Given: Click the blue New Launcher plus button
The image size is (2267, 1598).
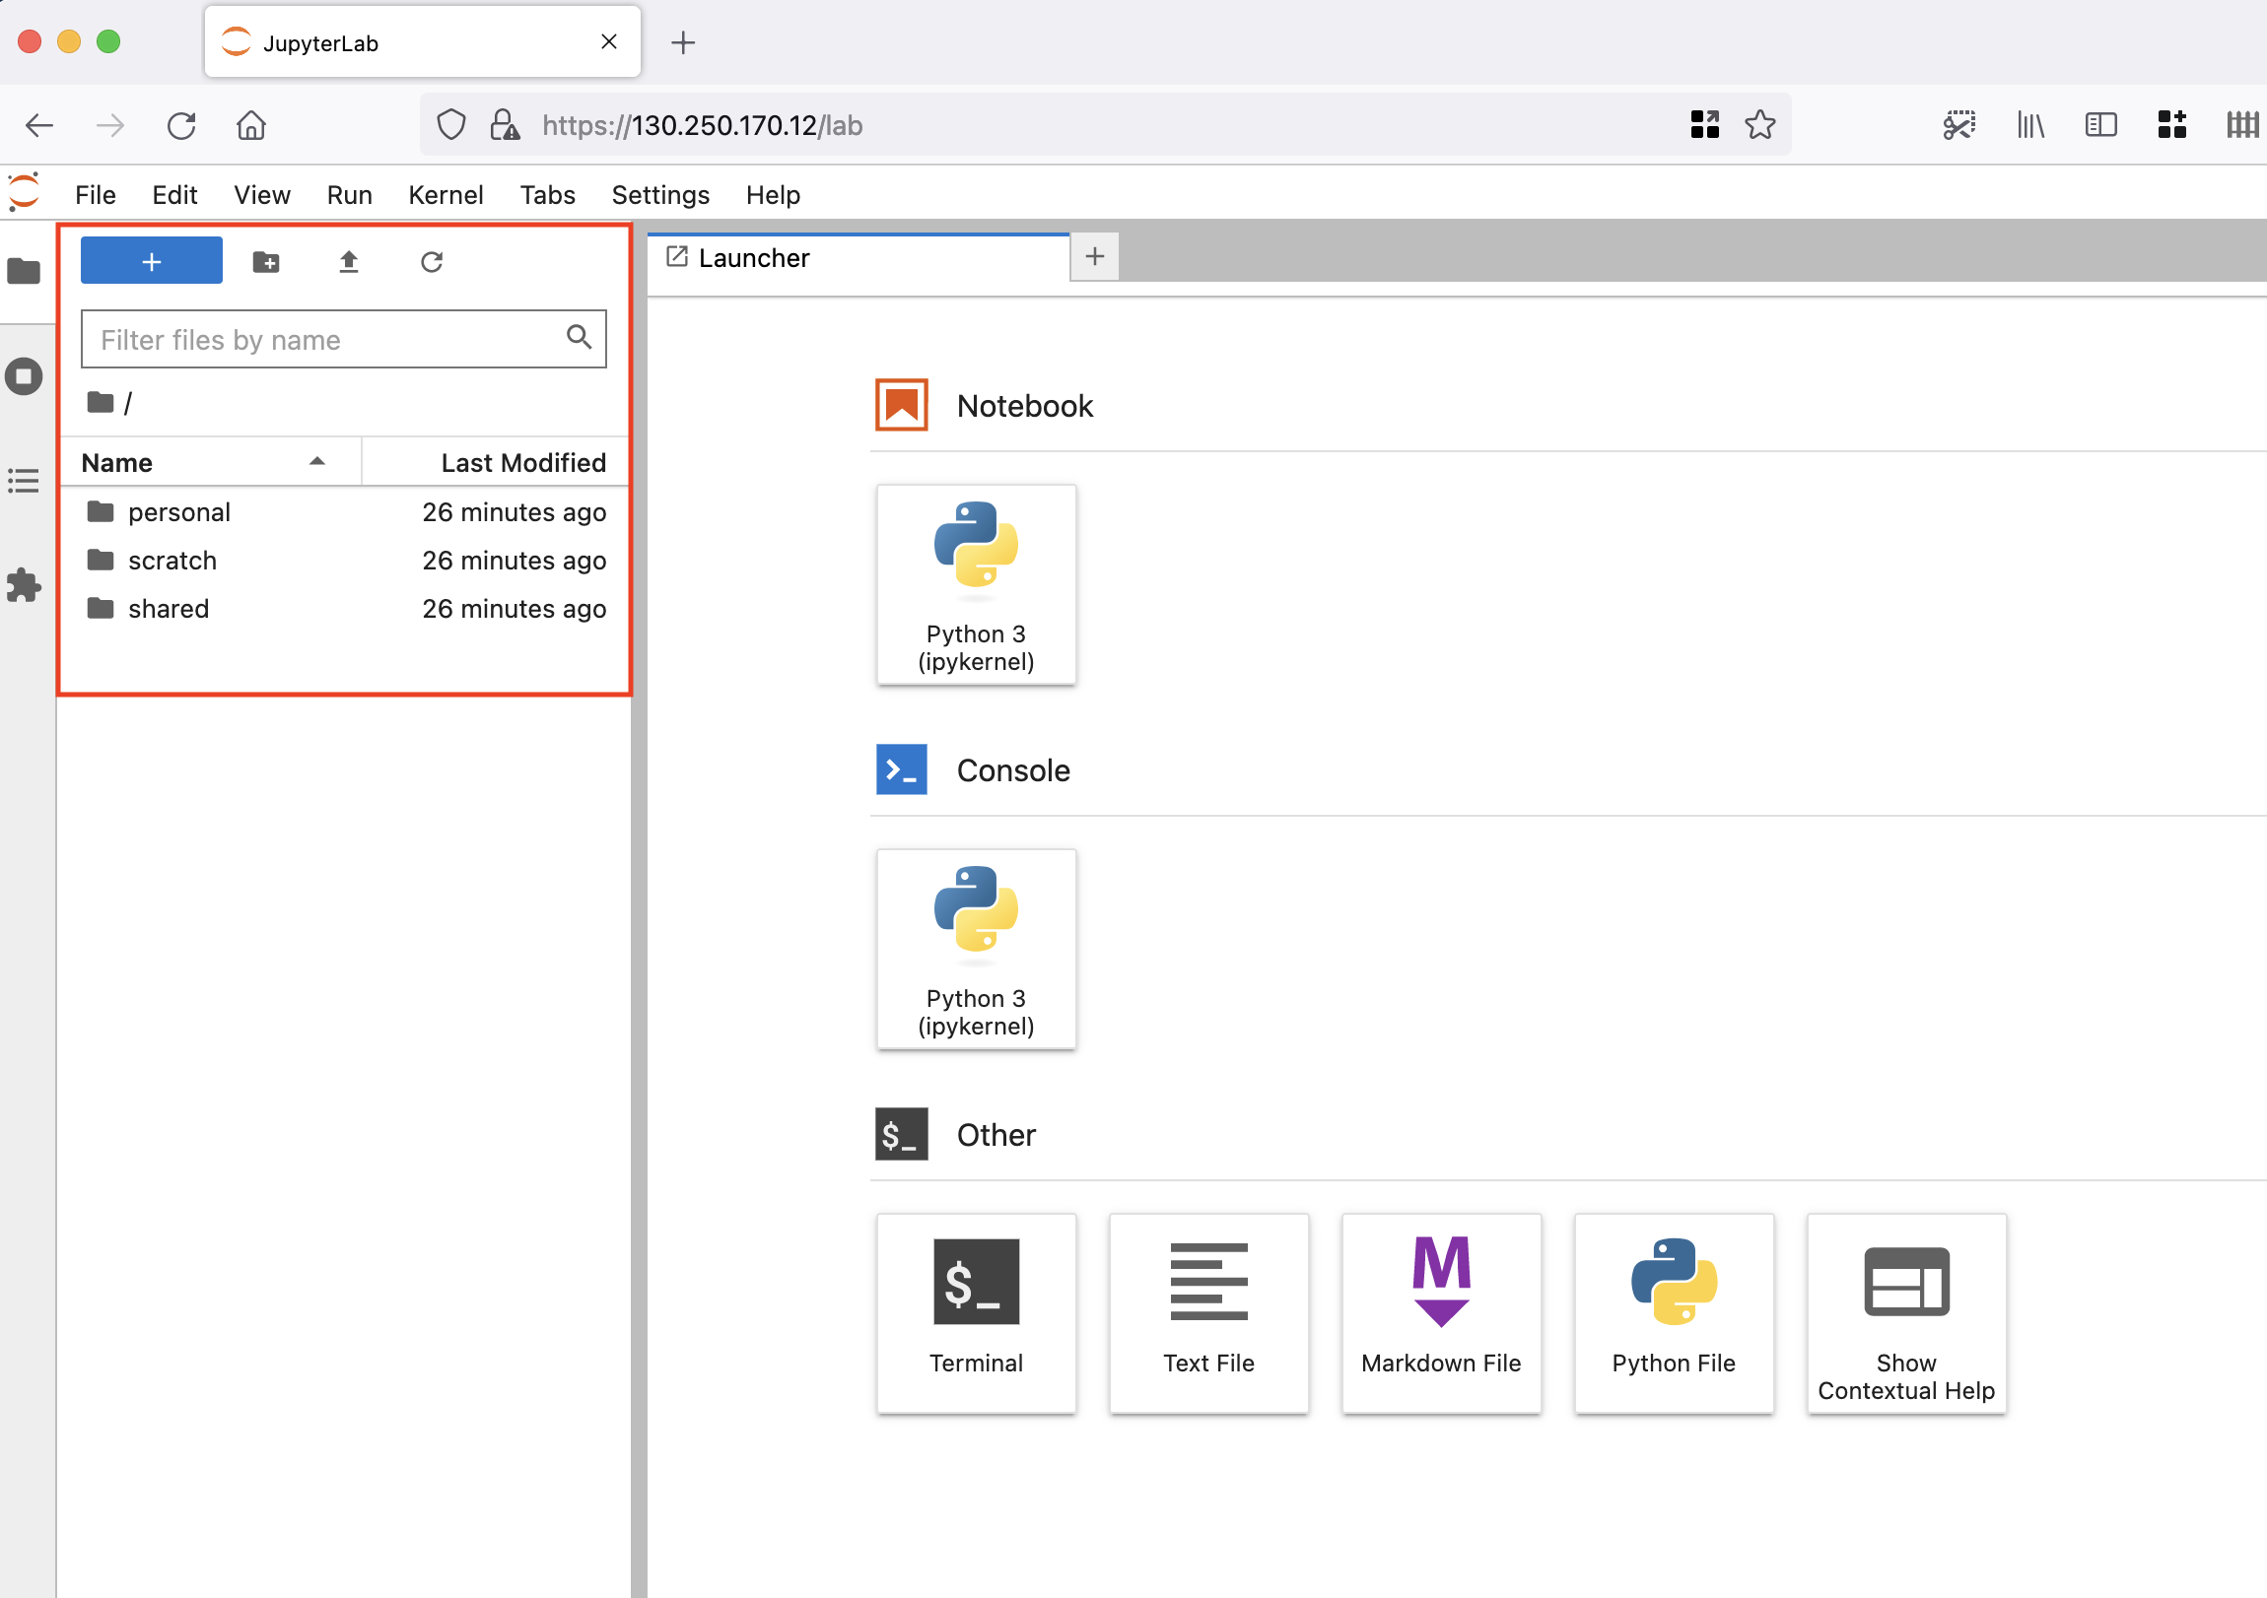Looking at the screenshot, I should (x=151, y=261).
